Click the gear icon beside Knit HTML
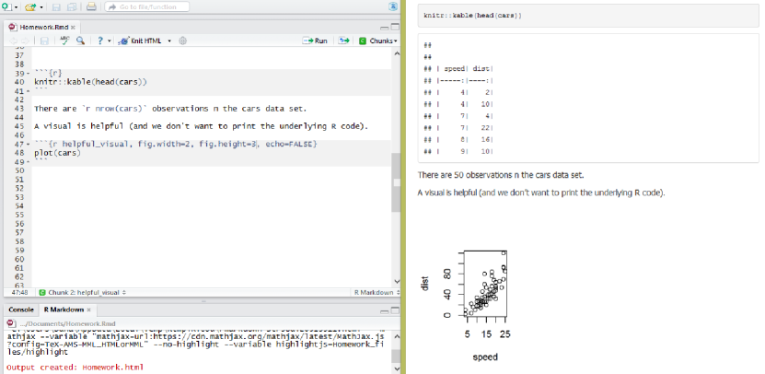This screenshot has height=374, width=765. (182, 41)
